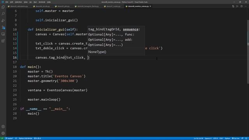This screenshot has height=140, width=249.
Task: Open the Remote Explorer view
Action: [3, 34]
